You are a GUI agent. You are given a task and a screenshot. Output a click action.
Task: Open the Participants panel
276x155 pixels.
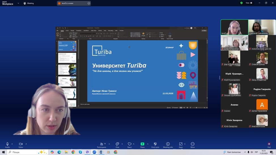click(102, 145)
